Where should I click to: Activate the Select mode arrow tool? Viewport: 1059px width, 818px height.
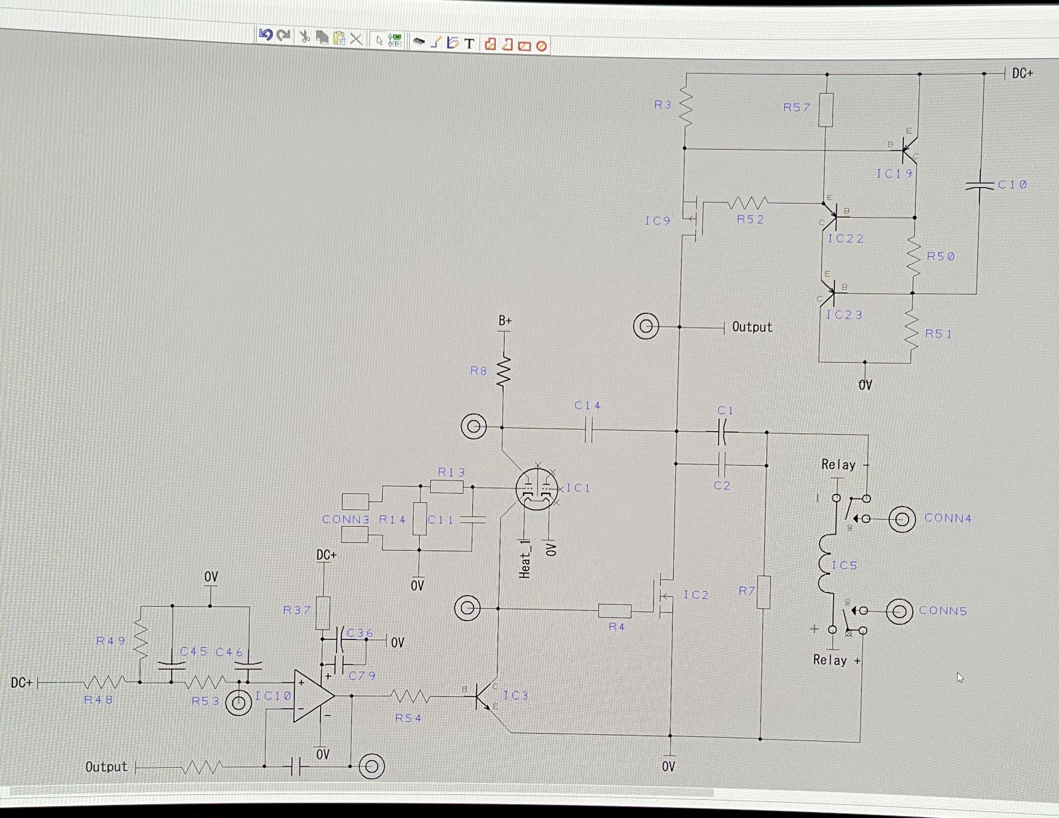tap(380, 40)
